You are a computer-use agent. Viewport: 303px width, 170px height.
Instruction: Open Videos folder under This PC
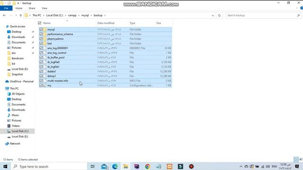click(x=16, y=126)
